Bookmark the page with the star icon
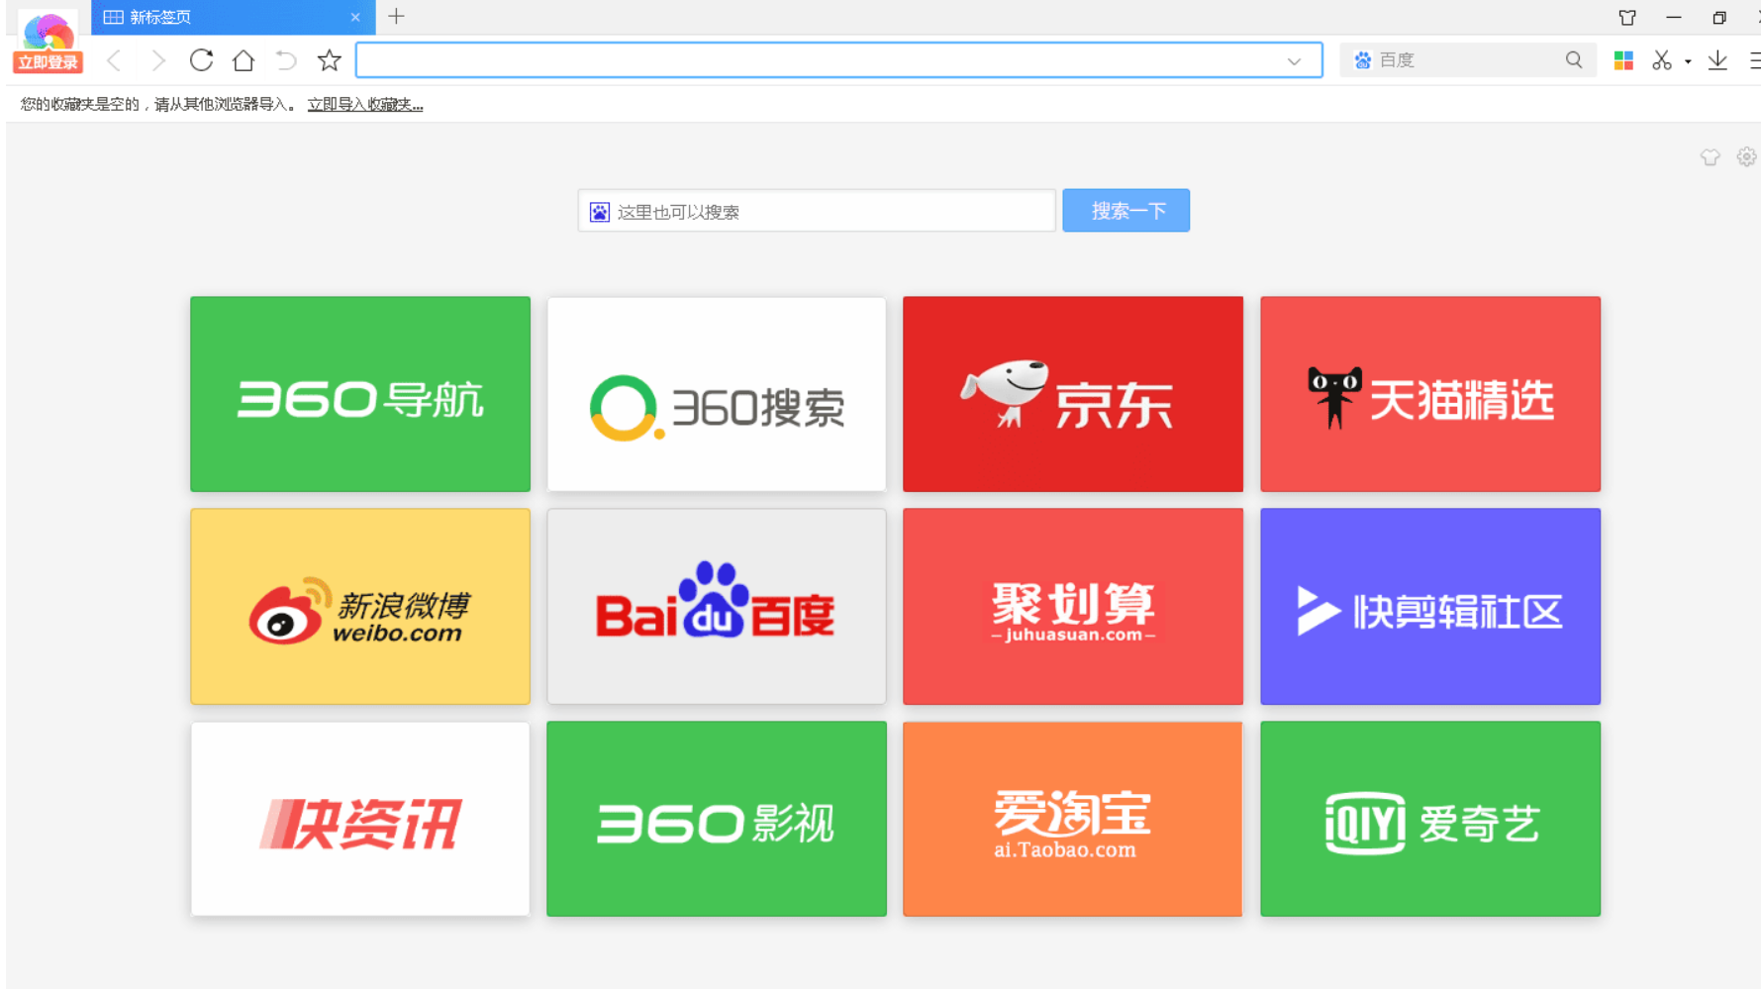Image resolution: width=1761 pixels, height=989 pixels. tap(330, 60)
